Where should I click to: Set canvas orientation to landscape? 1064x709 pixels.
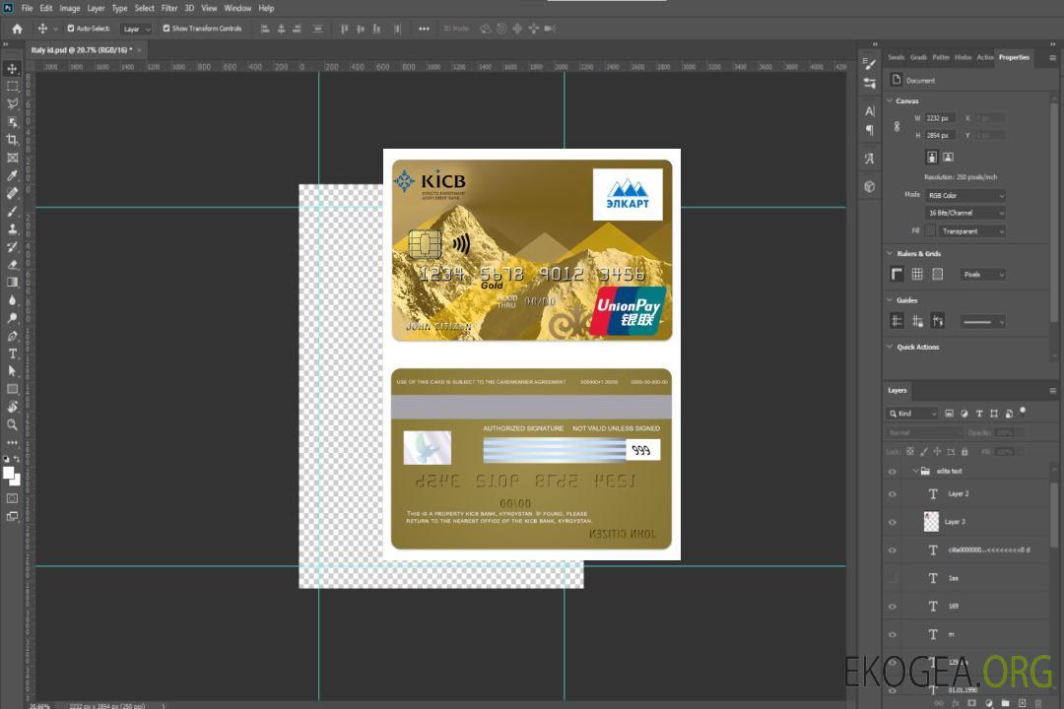click(x=948, y=158)
